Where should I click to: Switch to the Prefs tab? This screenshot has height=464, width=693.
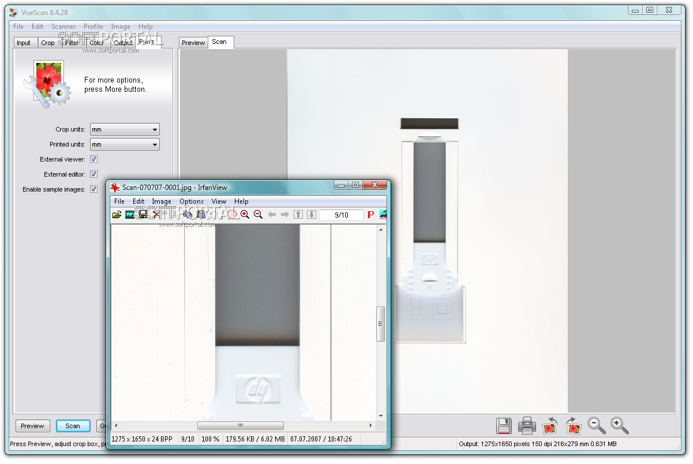point(147,42)
